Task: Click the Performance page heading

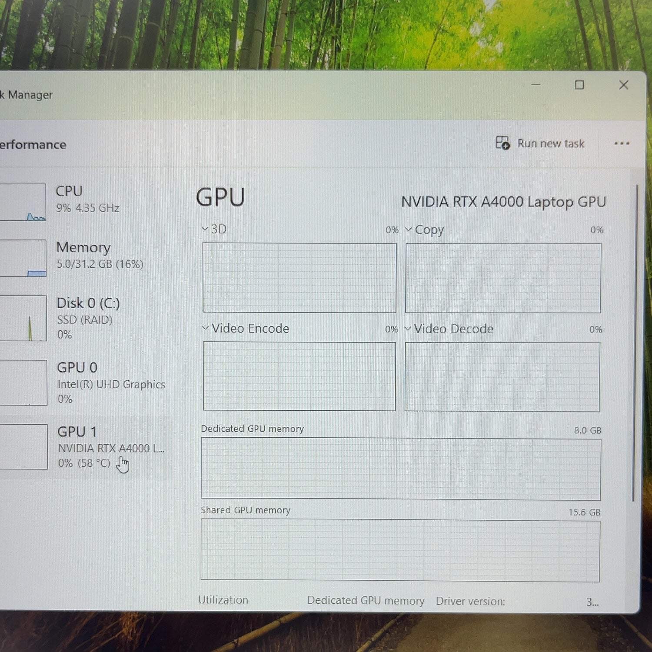Action: (33, 145)
